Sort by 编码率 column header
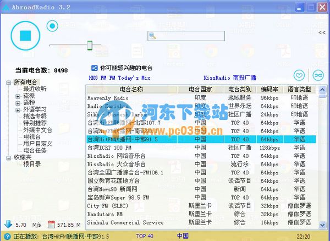 pos(269,90)
